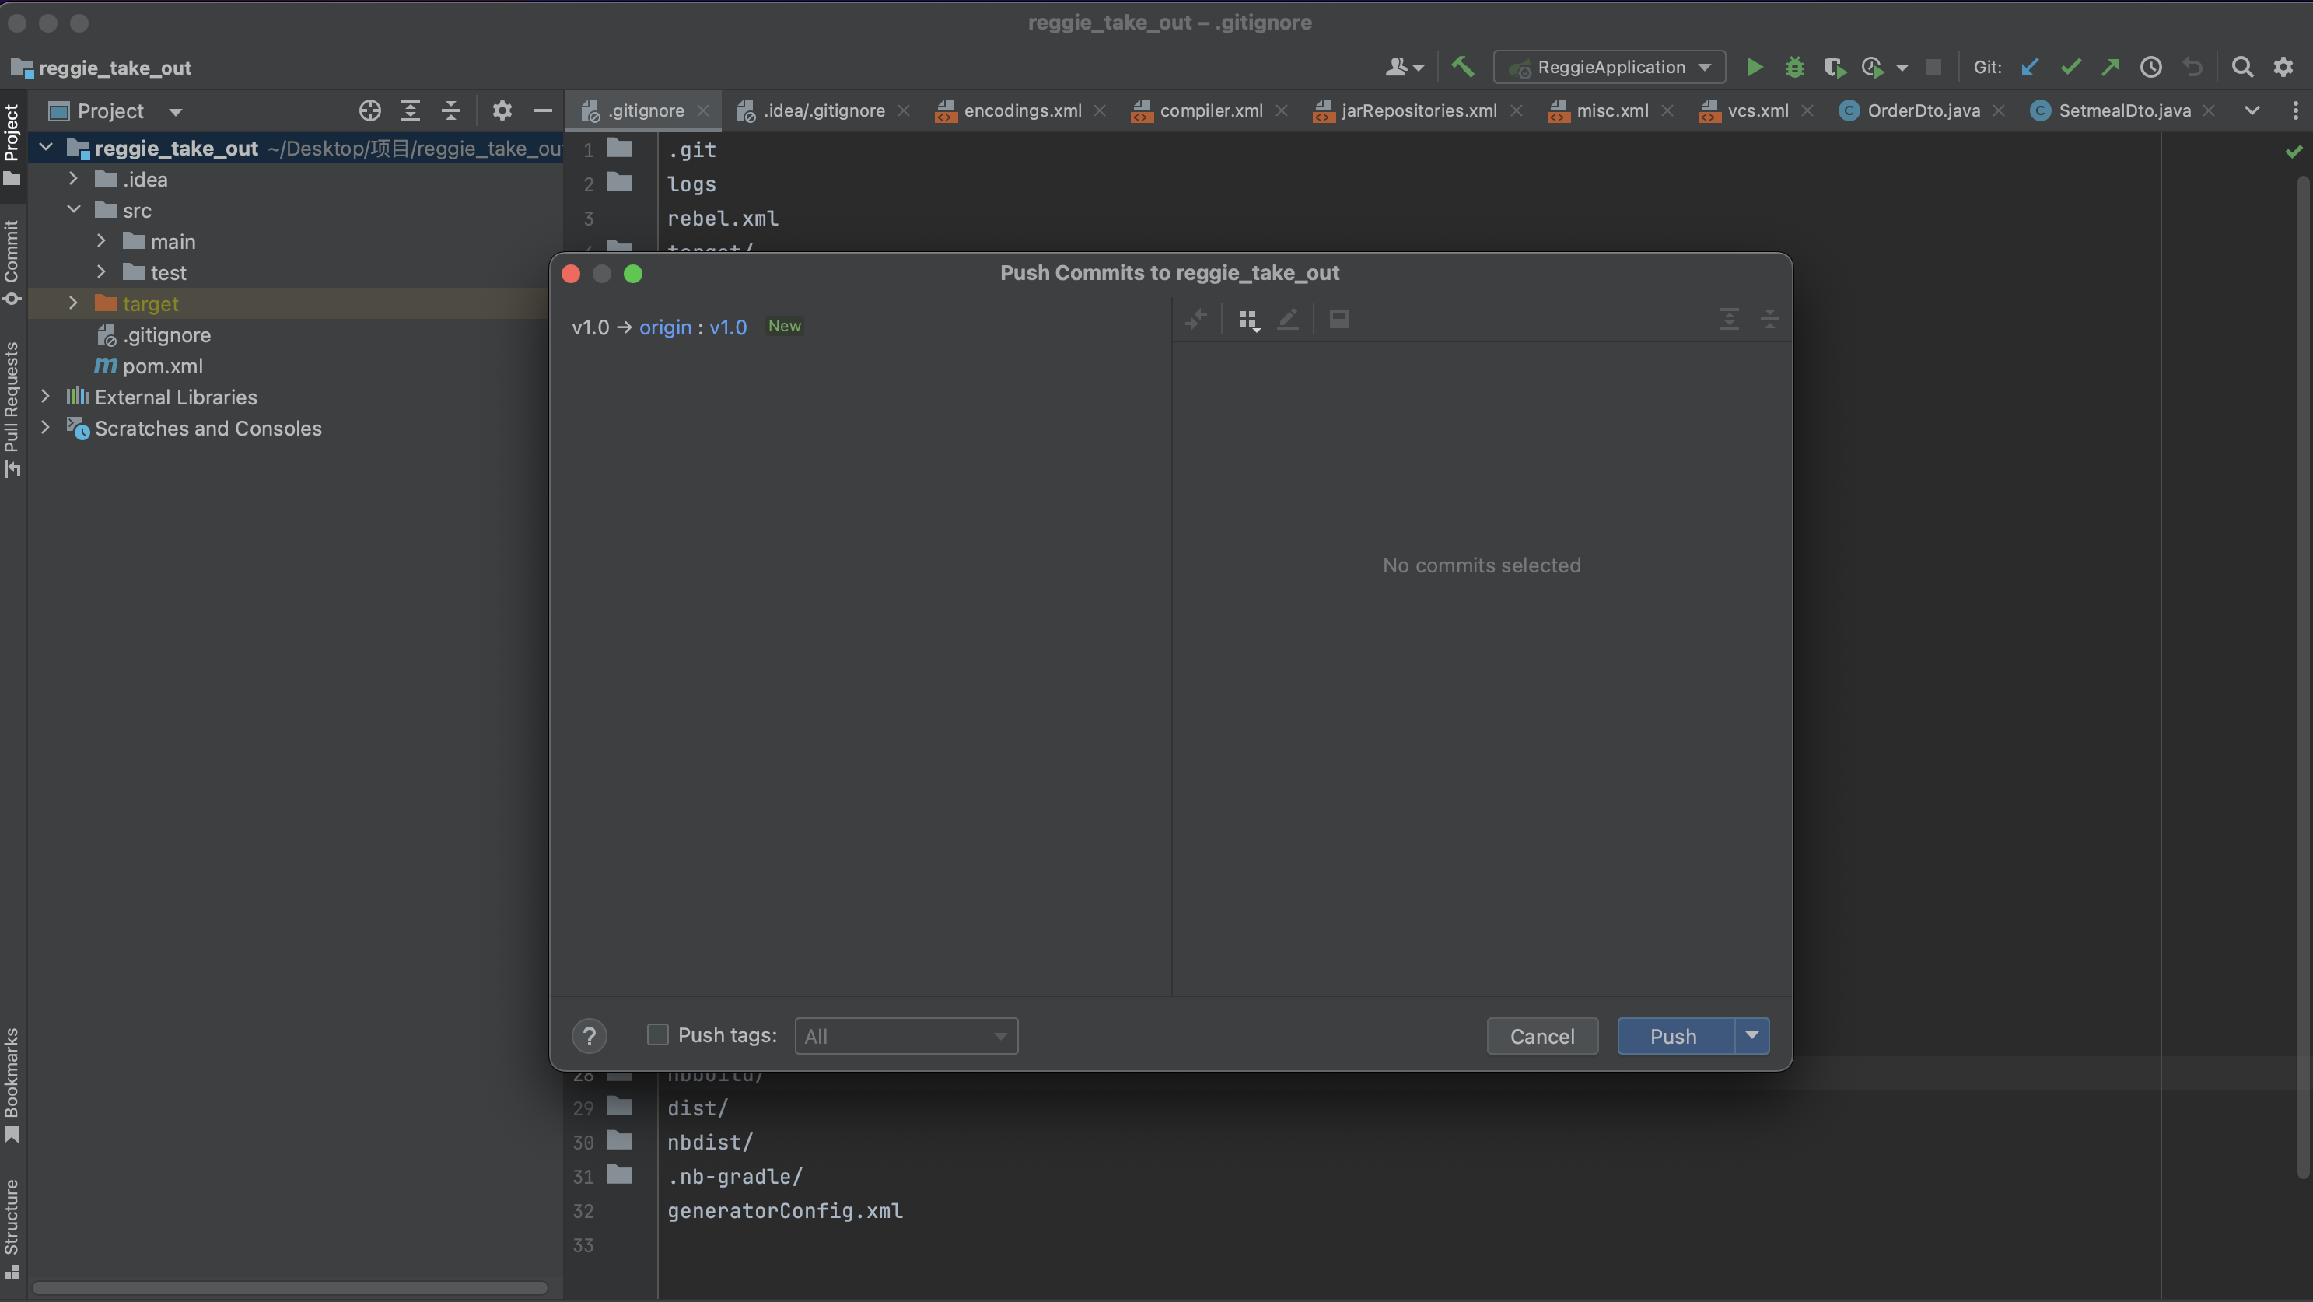Click the origin remote link
The width and height of the screenshot is (2313, 1302).
tap(664, 327)
